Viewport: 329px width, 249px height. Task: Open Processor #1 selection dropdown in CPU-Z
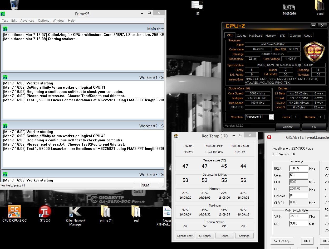pyautogui.click(x=259, y=117)
